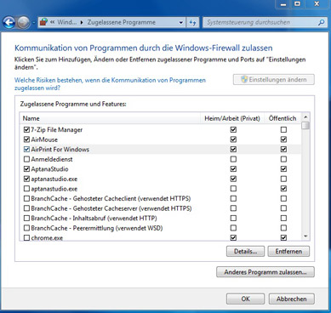
Task: Click the Abbrechen button
Action: coord(292,299)
